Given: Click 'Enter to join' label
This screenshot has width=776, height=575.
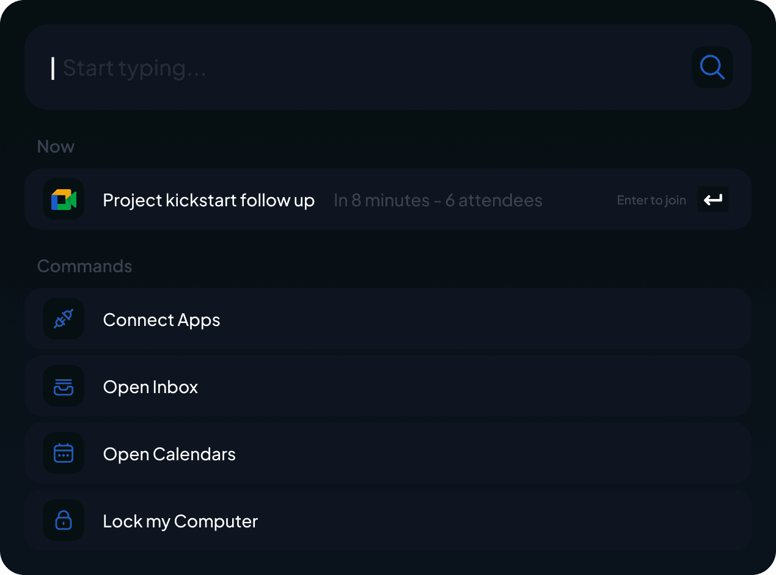Looking at the screenshot, I should tap(651, 200).
